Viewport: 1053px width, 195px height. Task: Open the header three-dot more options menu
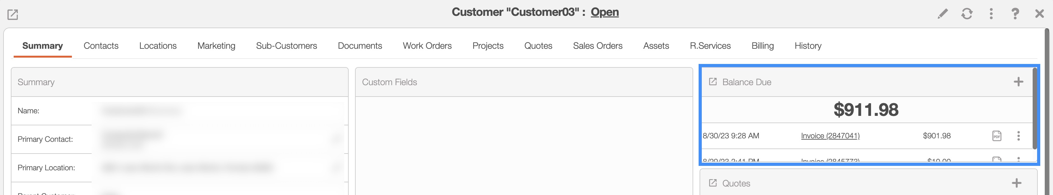pos(991,14)
